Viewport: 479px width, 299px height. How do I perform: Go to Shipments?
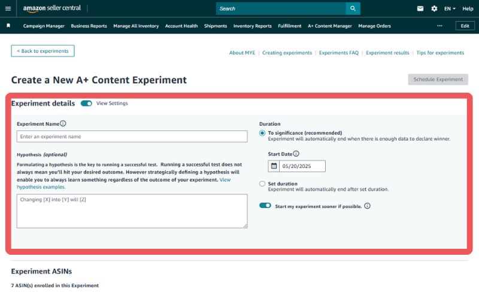[x=216, y=26]
